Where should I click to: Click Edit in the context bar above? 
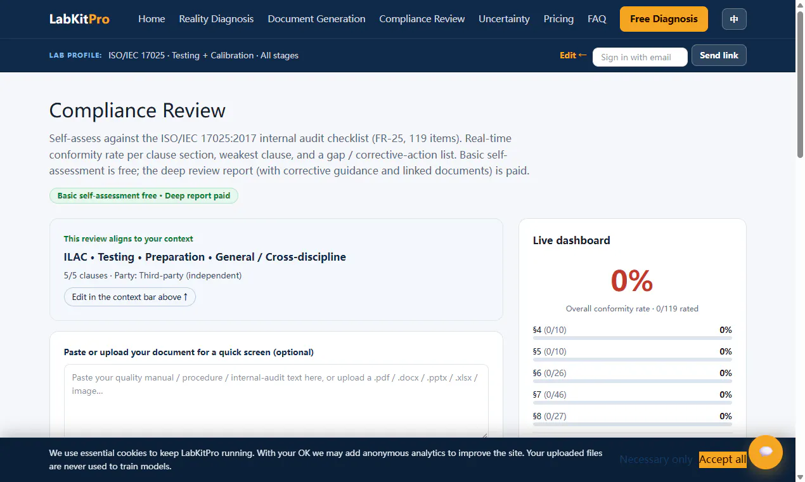130,297
